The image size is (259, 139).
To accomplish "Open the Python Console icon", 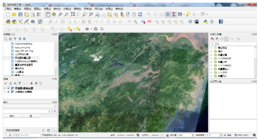I will tap(206, 21).
